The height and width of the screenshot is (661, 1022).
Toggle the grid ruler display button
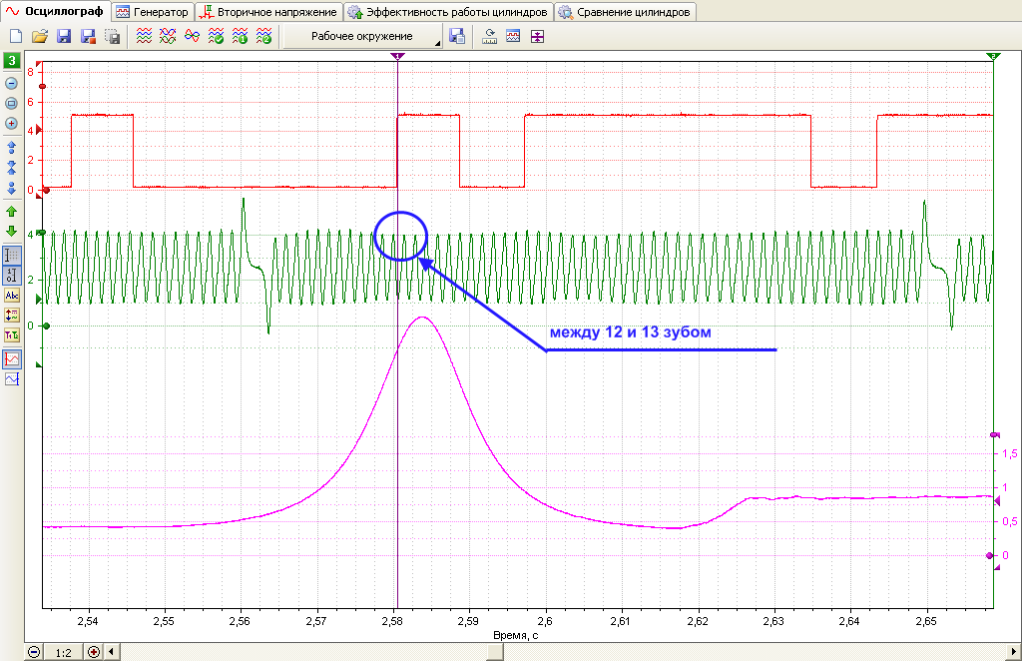tap(12, 255)
